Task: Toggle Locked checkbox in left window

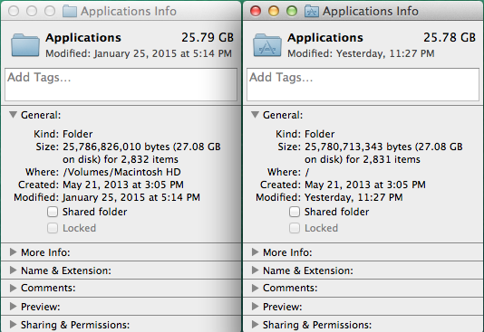Action: 53,228
